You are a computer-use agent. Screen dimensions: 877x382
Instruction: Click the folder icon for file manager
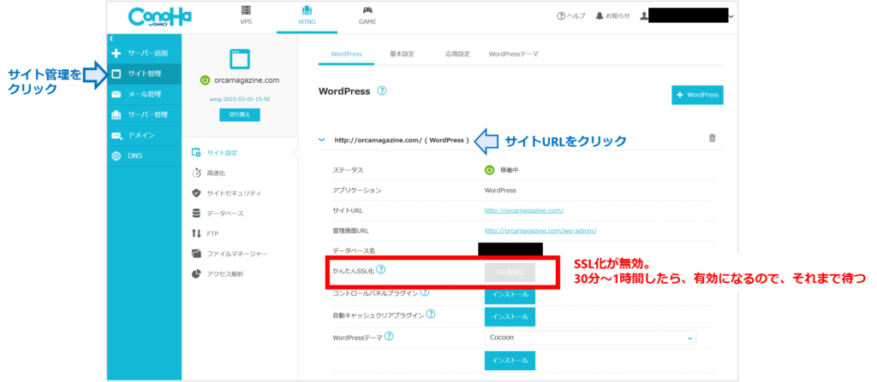pyautogui.click(x=196, y=254)
